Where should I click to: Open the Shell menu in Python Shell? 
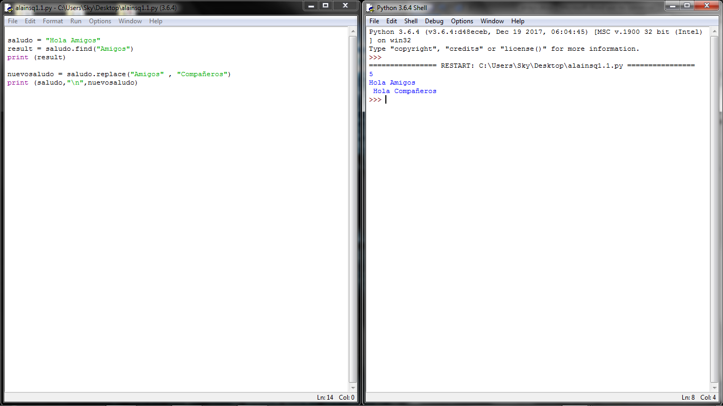click(411, 21)
